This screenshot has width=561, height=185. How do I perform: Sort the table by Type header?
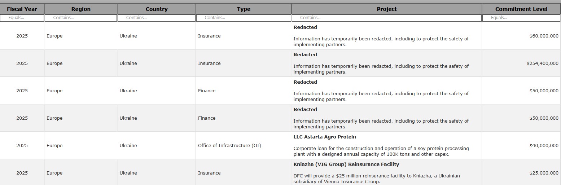click(244, 9)
